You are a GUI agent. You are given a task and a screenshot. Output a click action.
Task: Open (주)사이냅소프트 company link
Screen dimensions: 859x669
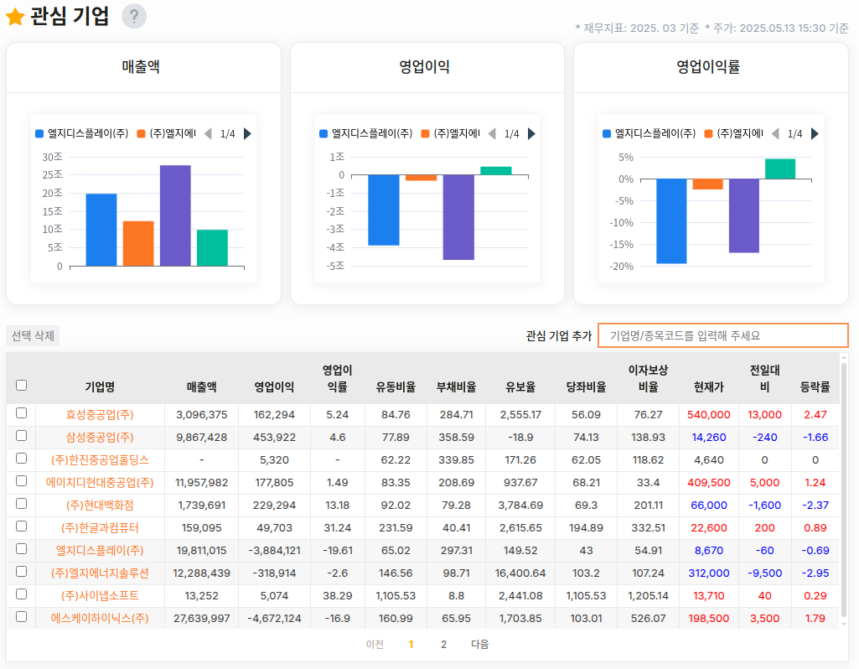tap(100, 595)
